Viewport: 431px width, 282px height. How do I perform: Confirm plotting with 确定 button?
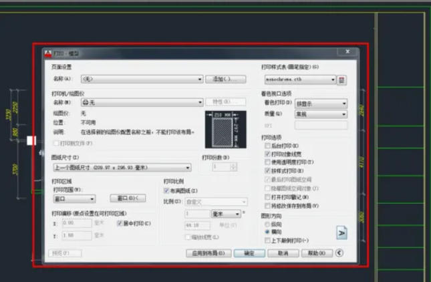(249, 253)
